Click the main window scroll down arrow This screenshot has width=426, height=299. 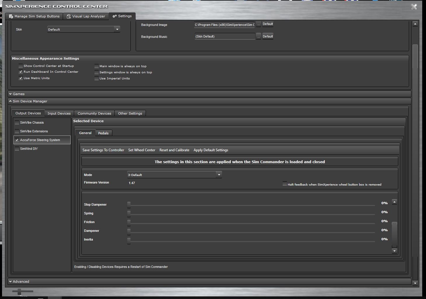pos(415,283)
